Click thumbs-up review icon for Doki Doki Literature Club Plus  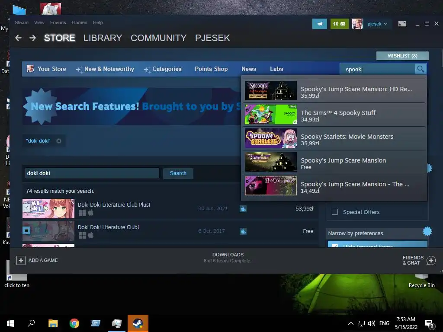pyautogui.click(x=243, y=209)
